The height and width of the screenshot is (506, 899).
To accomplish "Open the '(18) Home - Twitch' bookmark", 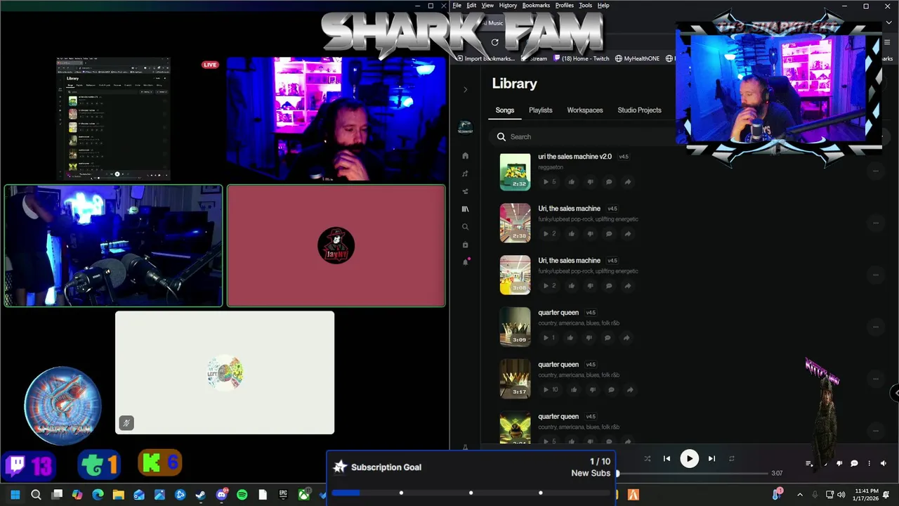I will 582,58.
